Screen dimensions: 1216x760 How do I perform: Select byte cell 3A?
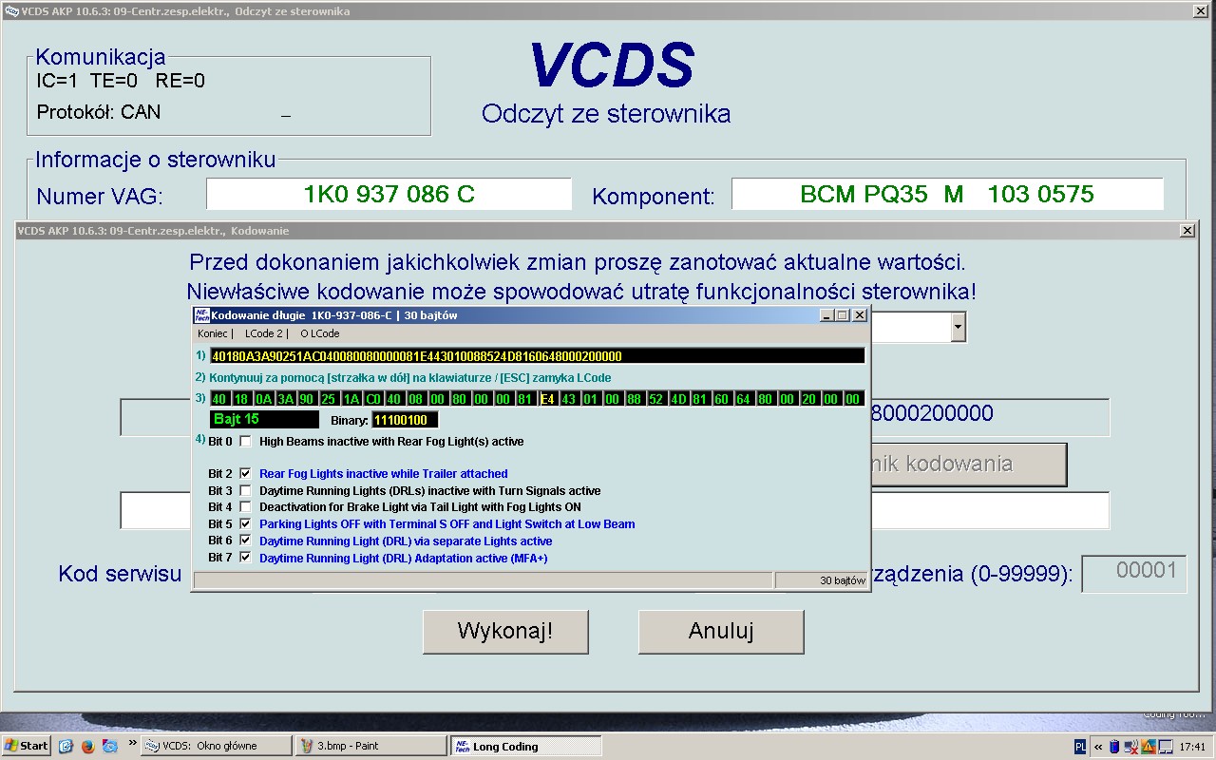285,399
